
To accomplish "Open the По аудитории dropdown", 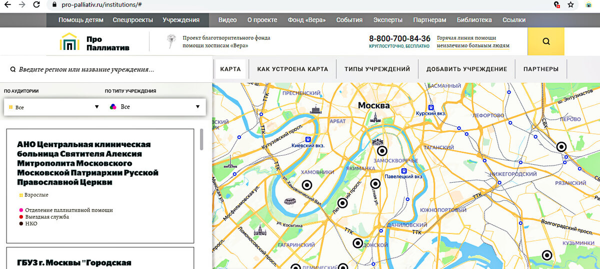I will 54,107.
